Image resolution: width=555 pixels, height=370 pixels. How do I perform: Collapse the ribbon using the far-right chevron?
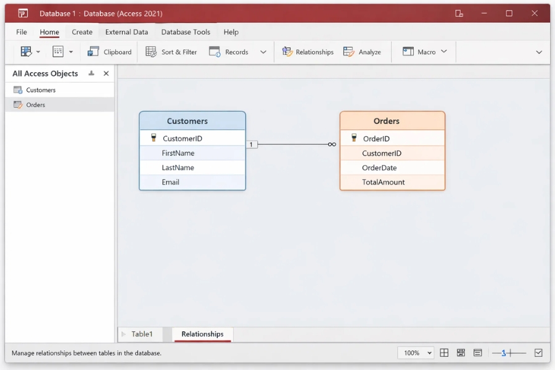pos(538,52)
